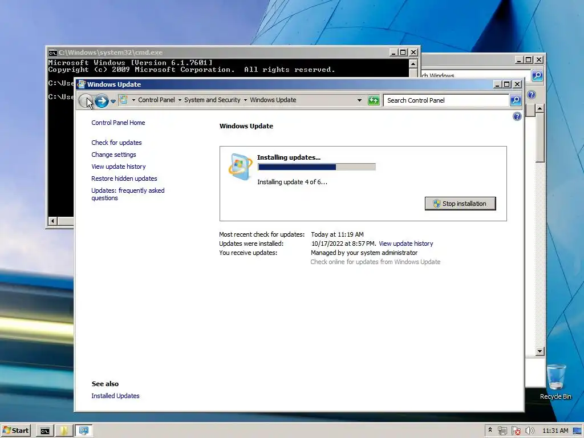Show hidden tray icons arrow
The width and height of the screenshot is (584, 438).
pyautogui.click(x=490, y=430)
